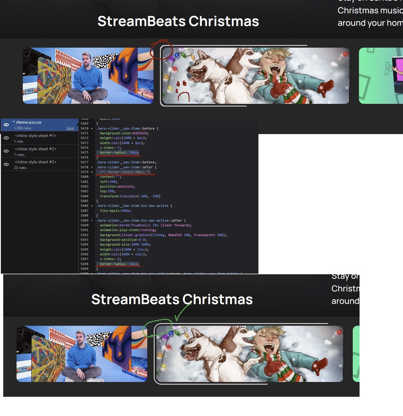Screen dimensions: 403x416
Task: Click the 'left:50%;' declaration
Action: coord(108,182)
